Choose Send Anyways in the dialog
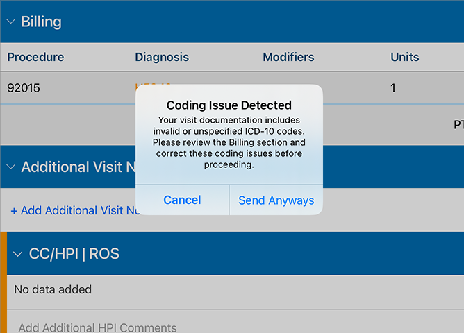This screenshot has width=464, height=333. 276,200
